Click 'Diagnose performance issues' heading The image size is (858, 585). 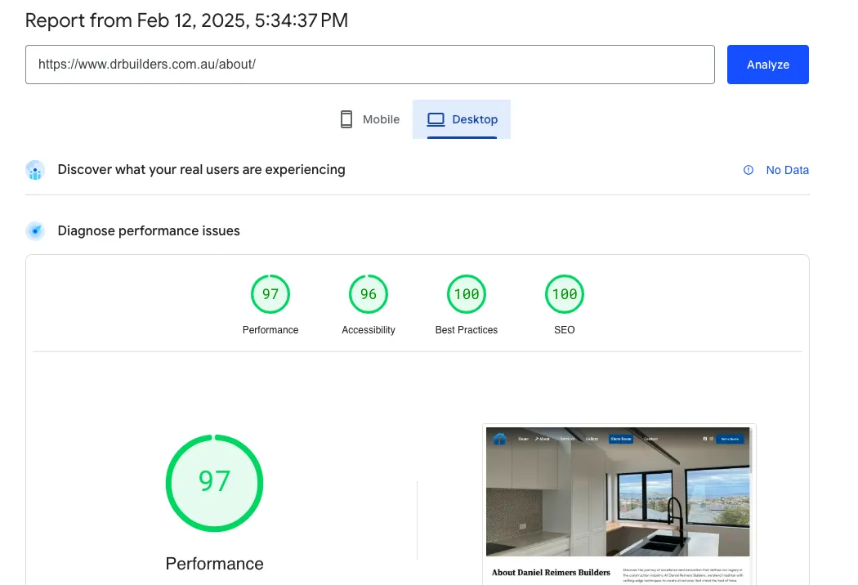[x=149, y=231]
